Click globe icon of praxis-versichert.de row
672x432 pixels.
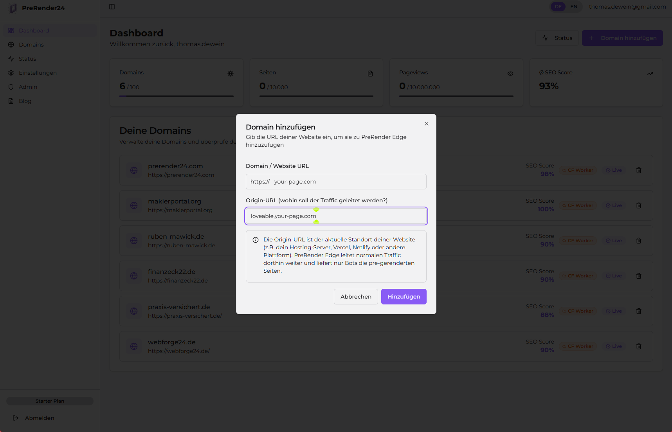134,311
